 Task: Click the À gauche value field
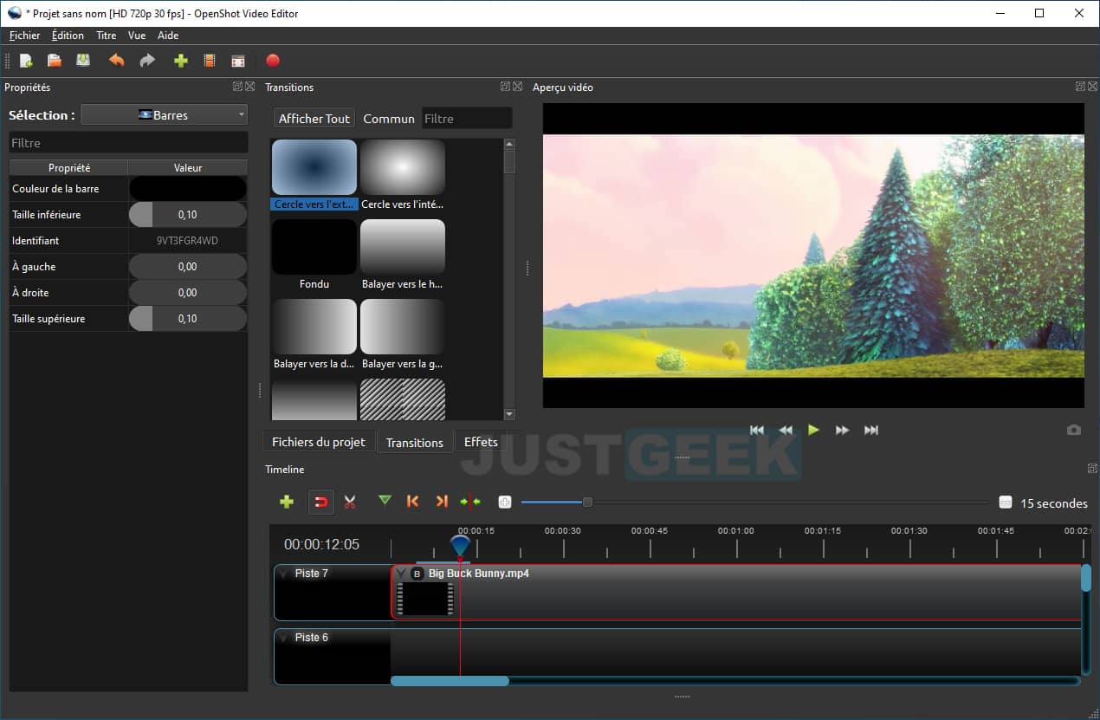pyautogui.click(x=188, y=267)
